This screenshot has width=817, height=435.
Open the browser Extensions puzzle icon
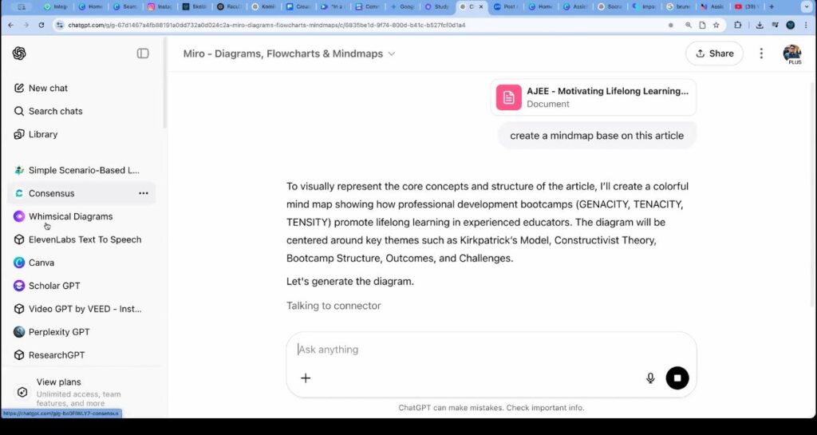(738, 25)
